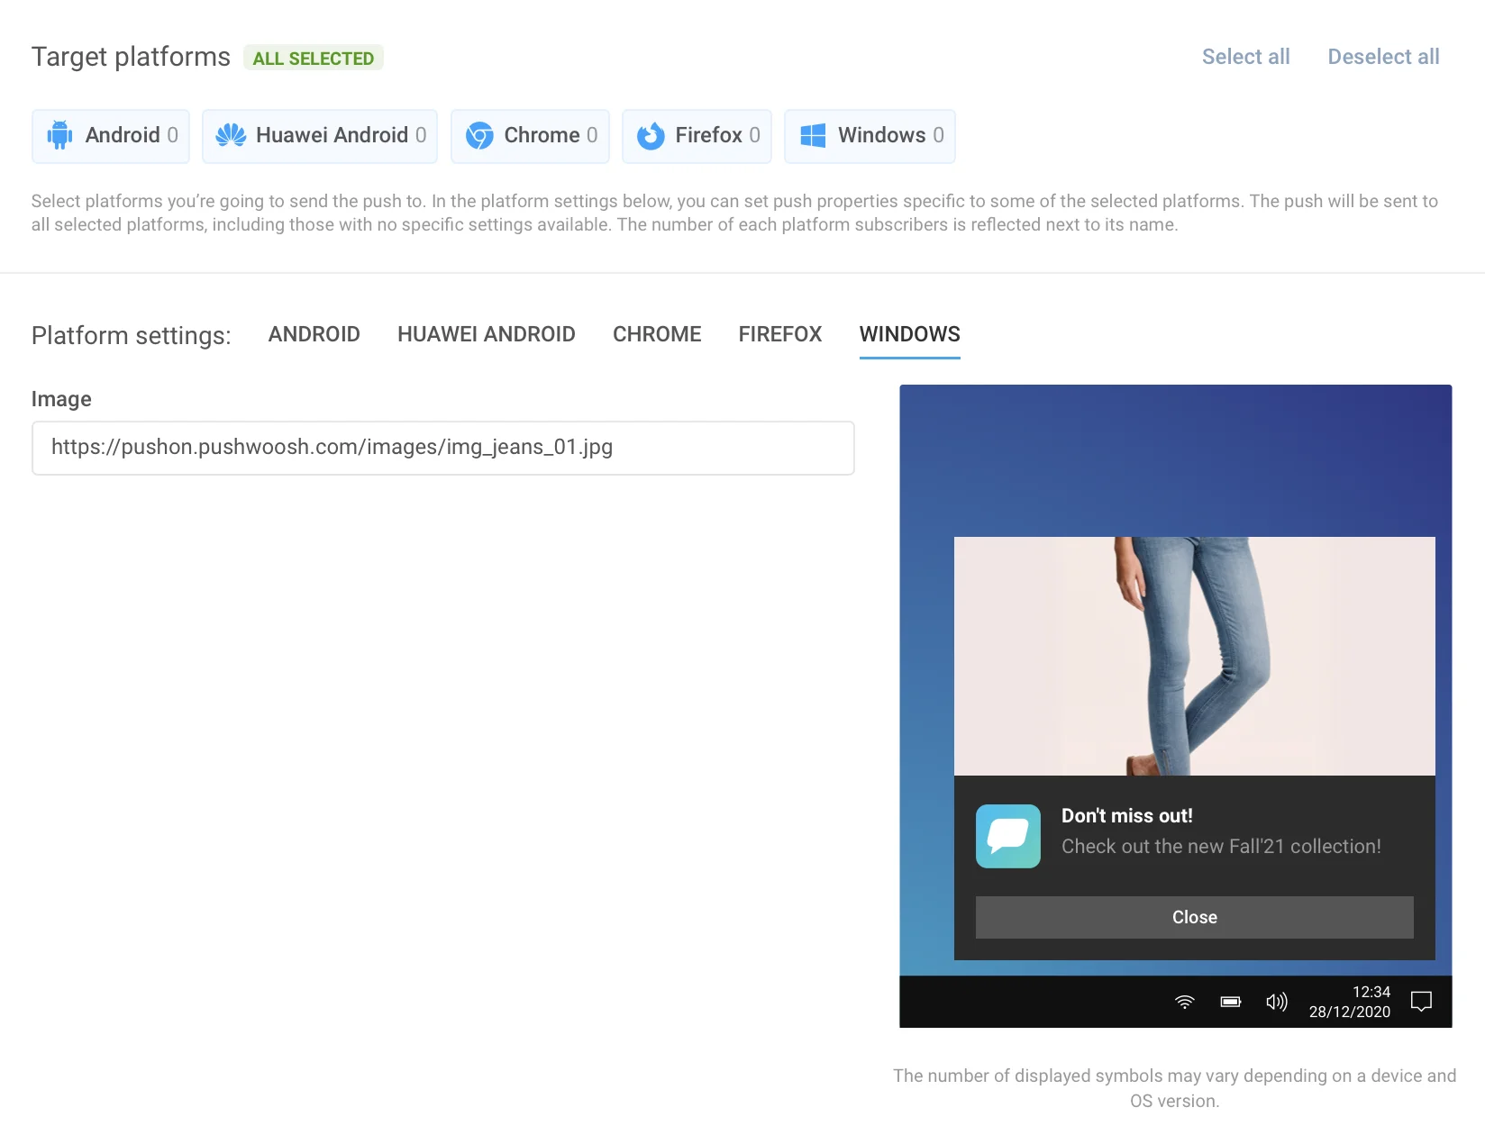Click the Android robot icon

click(59, 135)
